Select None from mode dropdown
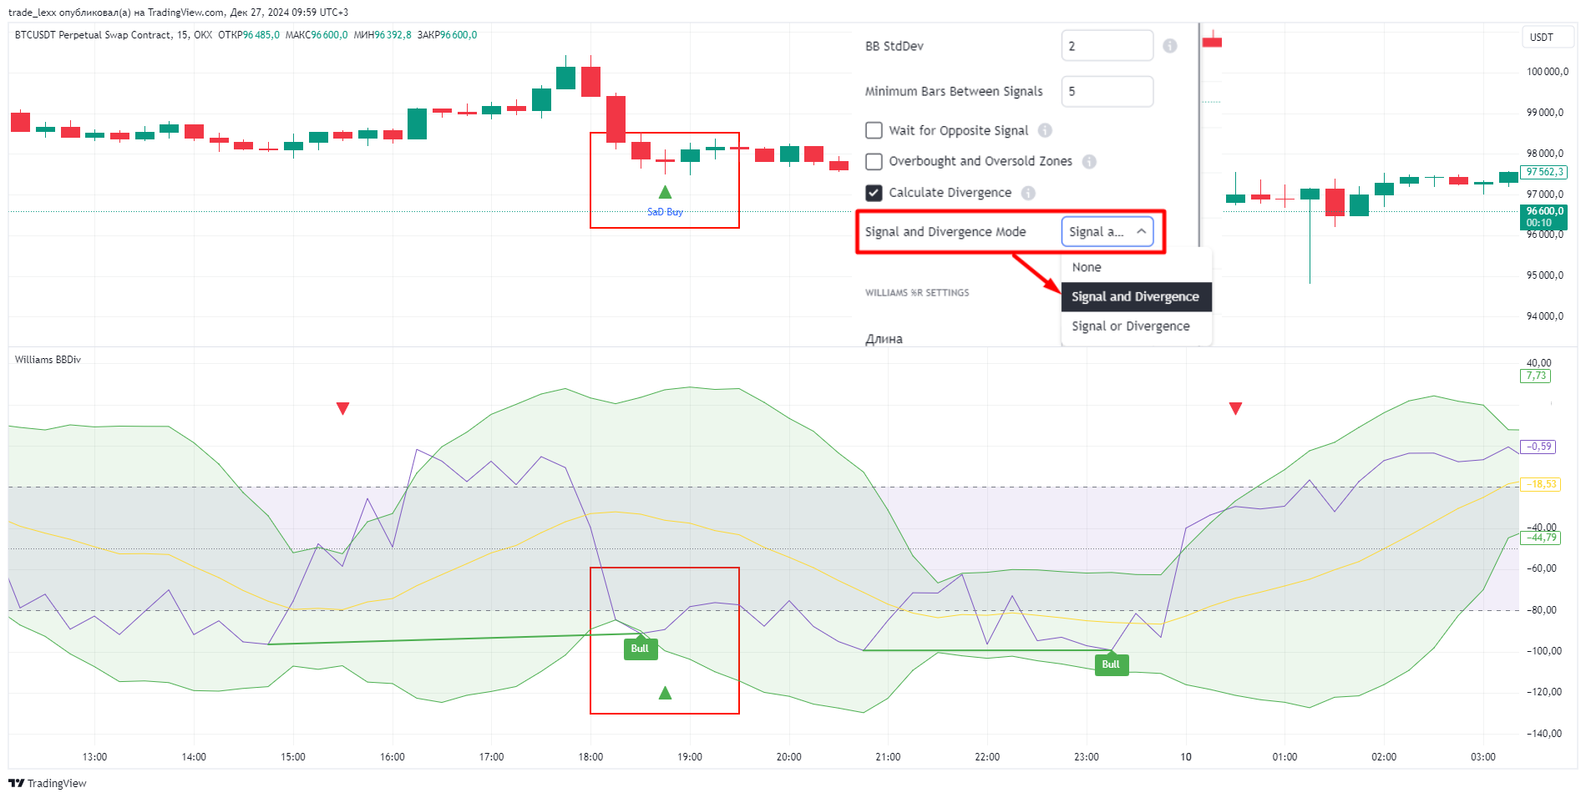The width and height of the screenshot is (1586, 798). [1136, 267]
